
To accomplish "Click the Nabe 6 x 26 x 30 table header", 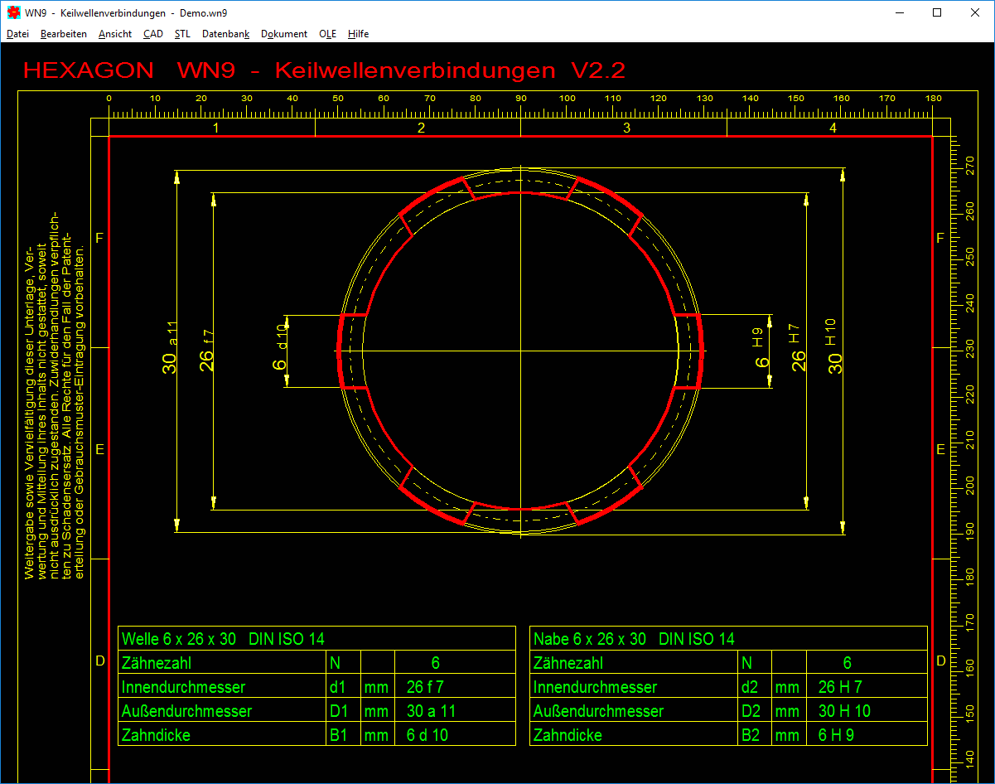I will (634, 639).
